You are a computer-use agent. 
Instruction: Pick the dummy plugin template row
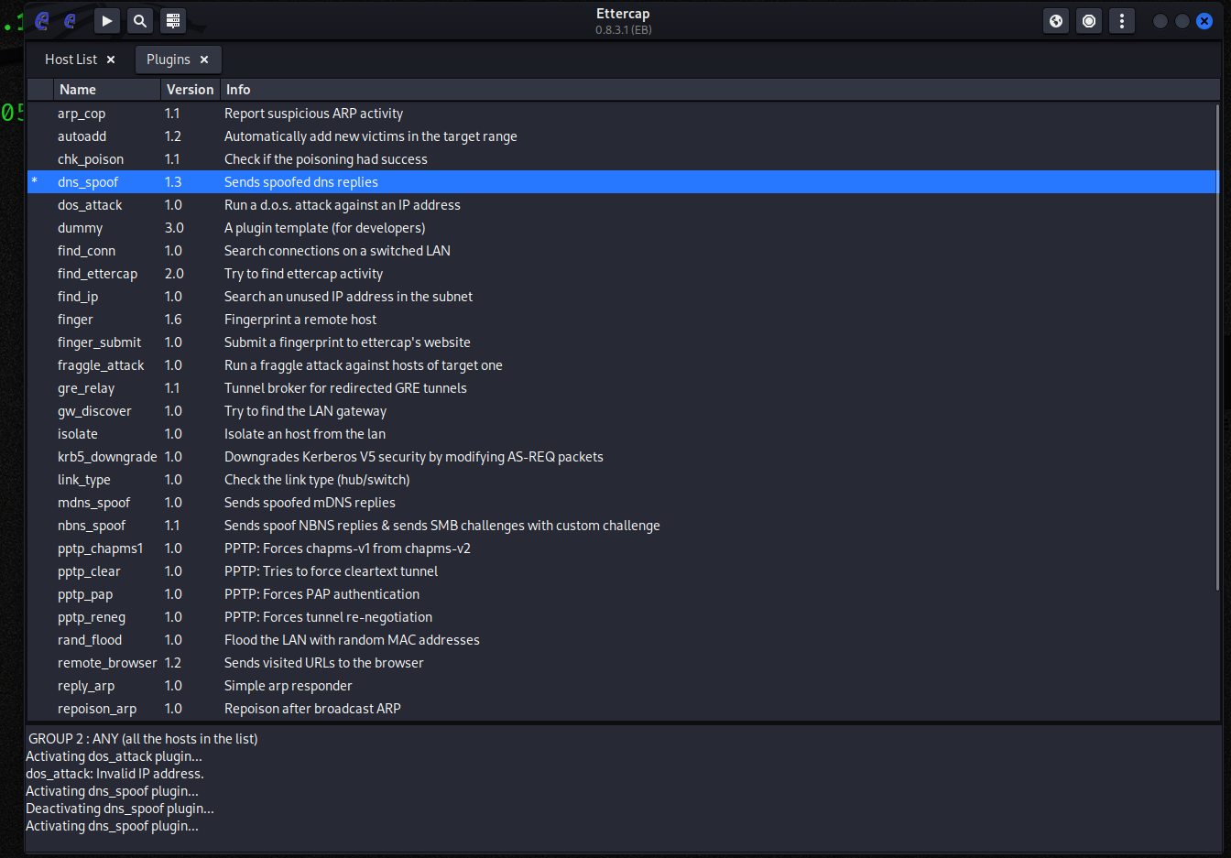[623, 228]
